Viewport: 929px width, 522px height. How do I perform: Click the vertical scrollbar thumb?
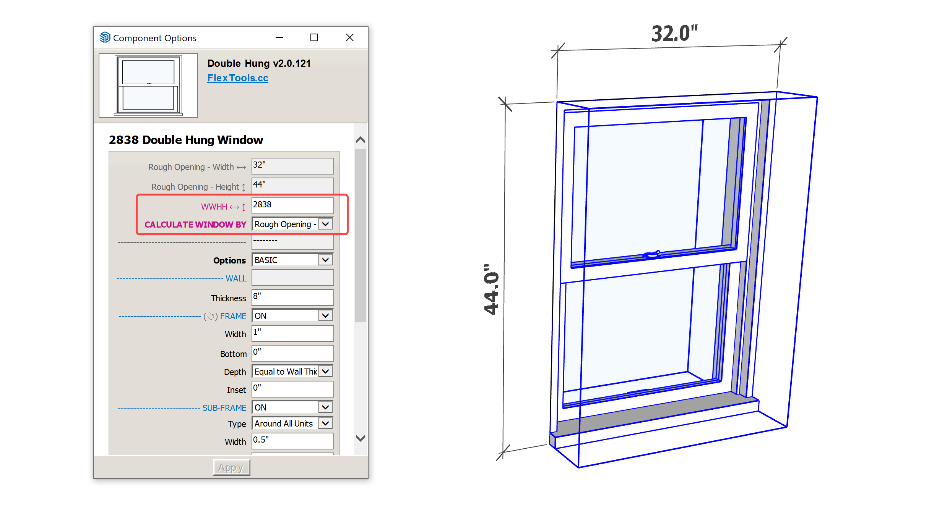[360, 235]
